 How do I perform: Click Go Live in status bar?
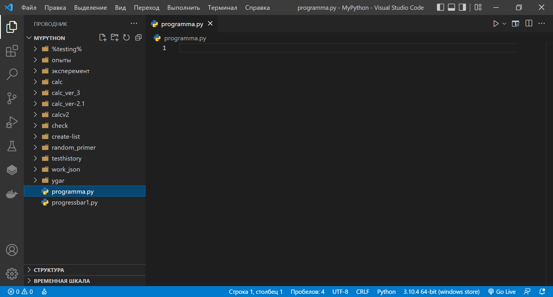(502, 292)
